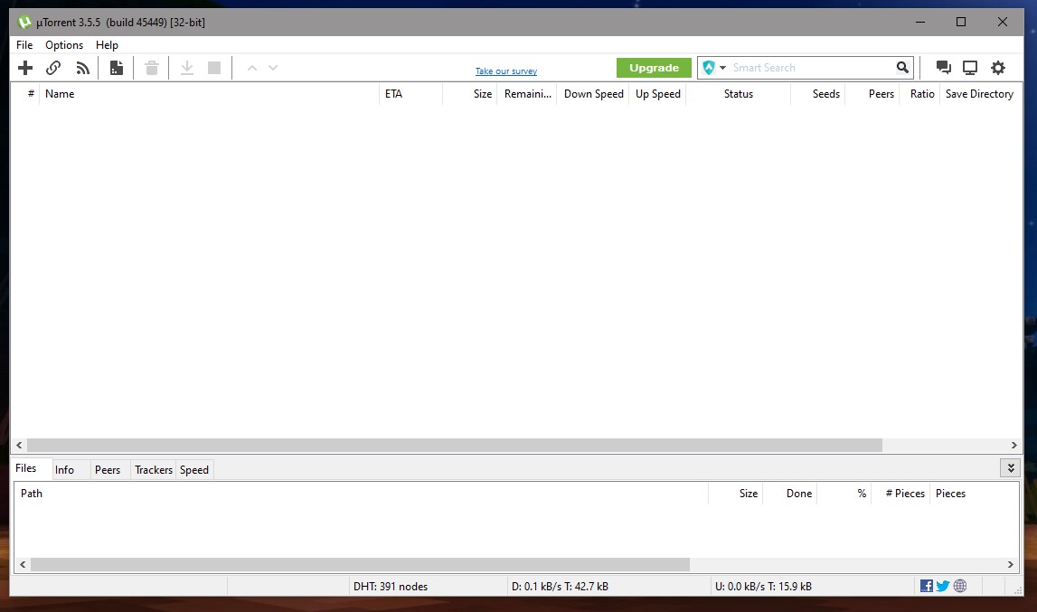Click left arrow of Files pane scrollbar
Screen dimensions: 1037x612
pos(23,564)
